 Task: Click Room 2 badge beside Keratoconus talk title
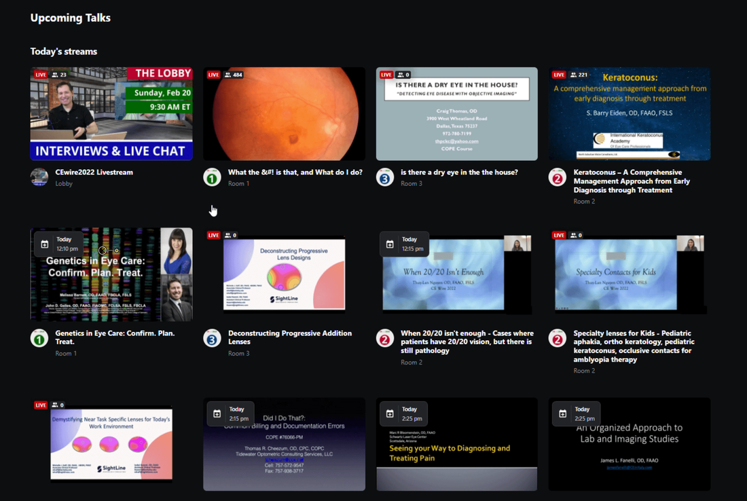558,177
